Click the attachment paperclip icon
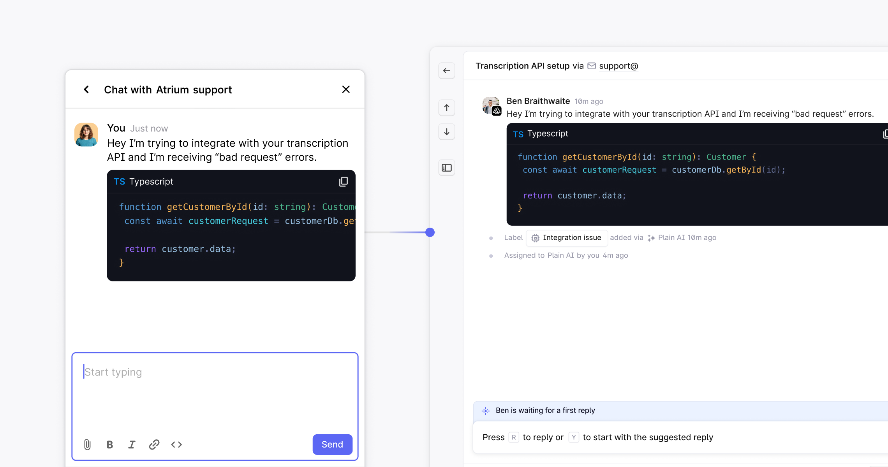 point(87,444)
